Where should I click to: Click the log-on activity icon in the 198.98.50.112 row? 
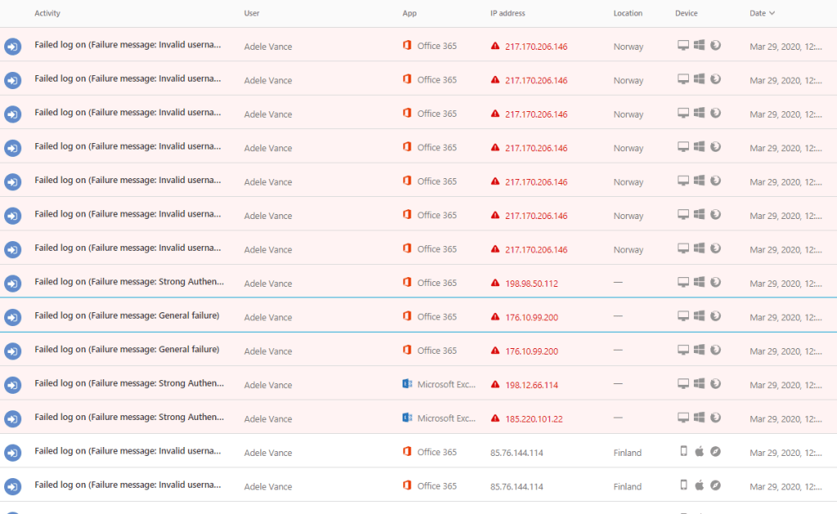(x=12, y=283)
